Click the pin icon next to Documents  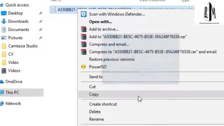point(41,30)
